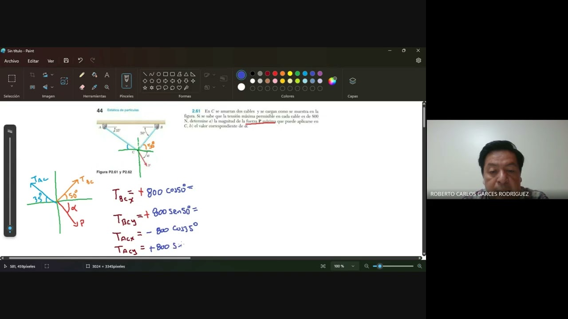Pick the black color swatch
Image resolution: width=568 pixels, height=319 pixels.
[x=252, y=74]
